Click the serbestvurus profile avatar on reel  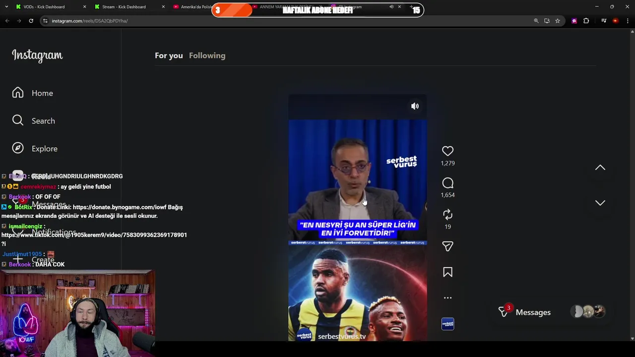(x=304, y=336)
